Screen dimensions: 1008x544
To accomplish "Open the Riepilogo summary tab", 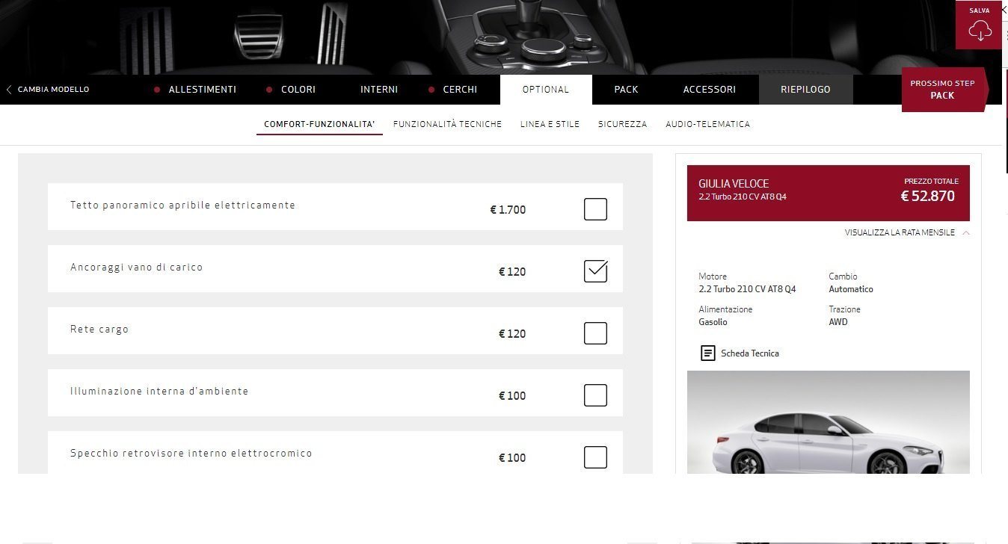I will pos(805,90).
